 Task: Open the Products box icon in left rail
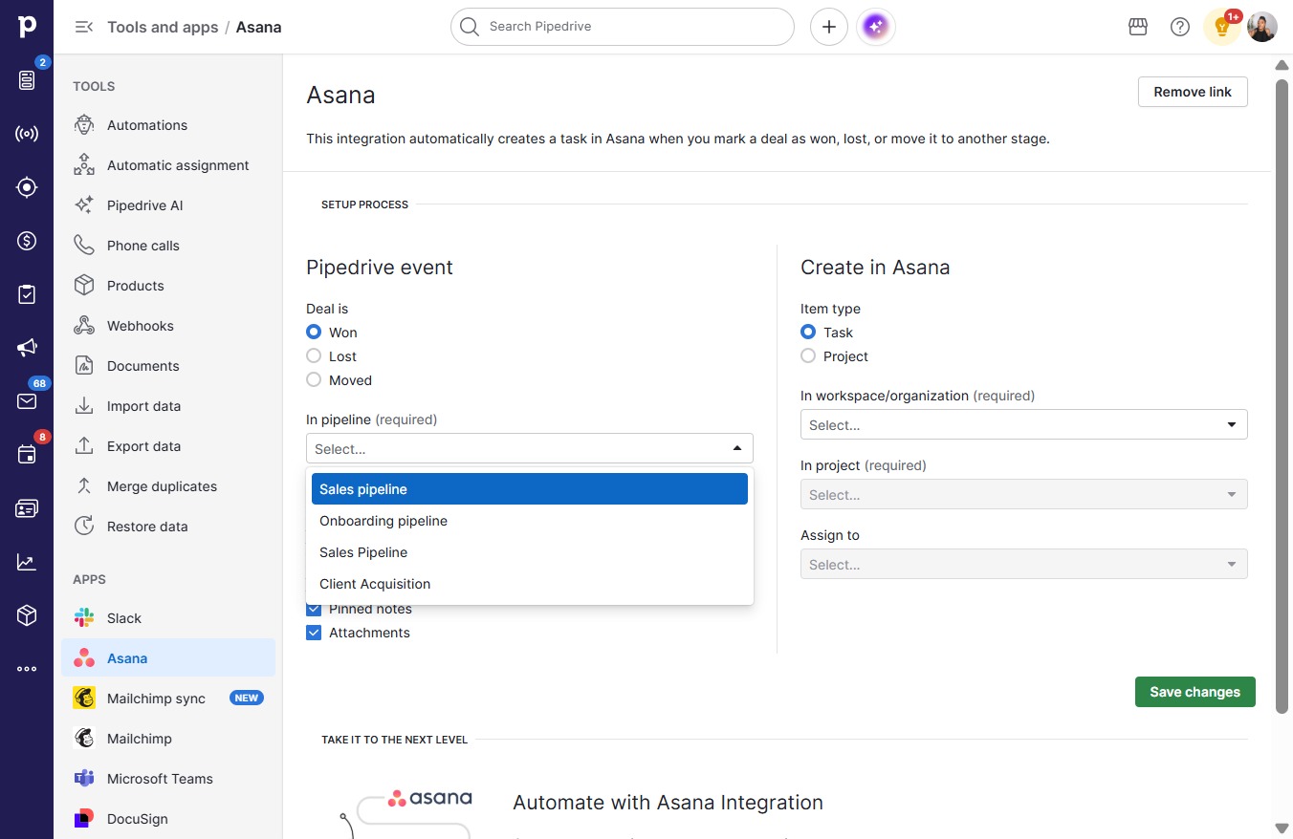[x=27, y=615]
